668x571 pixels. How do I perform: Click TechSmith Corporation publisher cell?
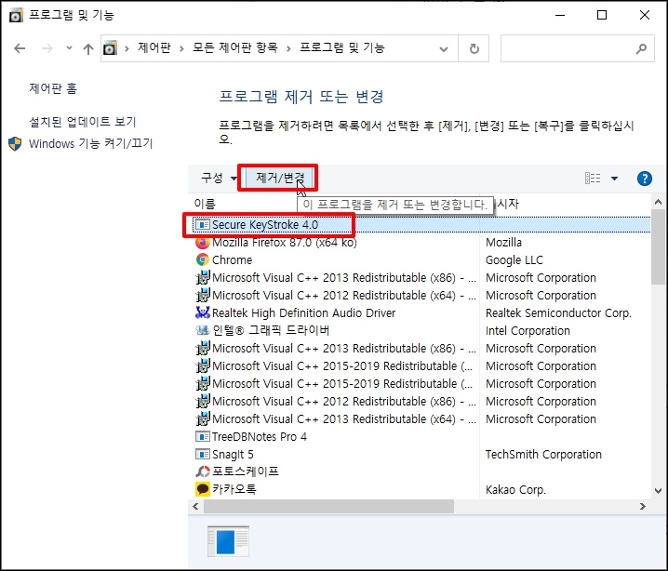click(543, 455)
